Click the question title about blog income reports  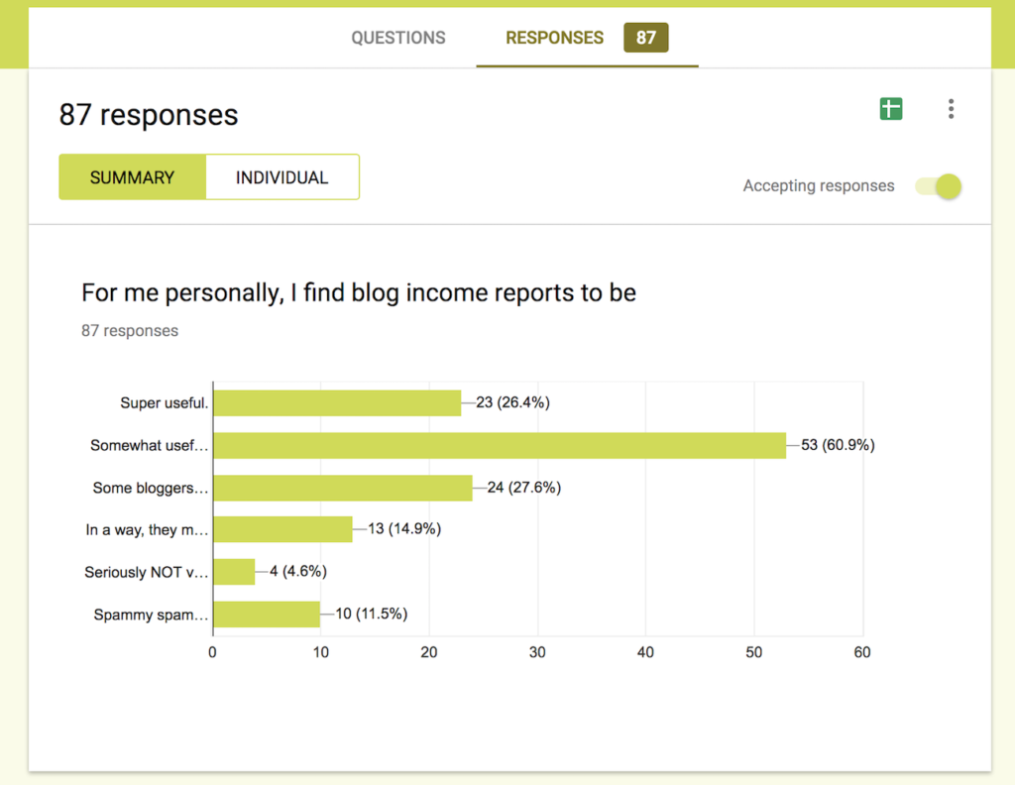(x=359, y=293)
